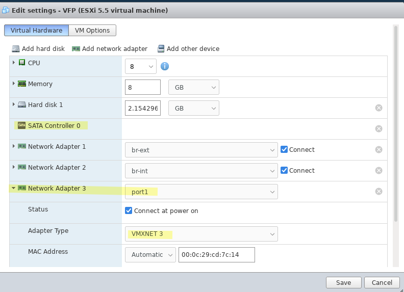Viewport: 404px width, 292px height.
Task: Open the Hard disk 1 unit GB dropdown
Action: [x=194, y=108]
